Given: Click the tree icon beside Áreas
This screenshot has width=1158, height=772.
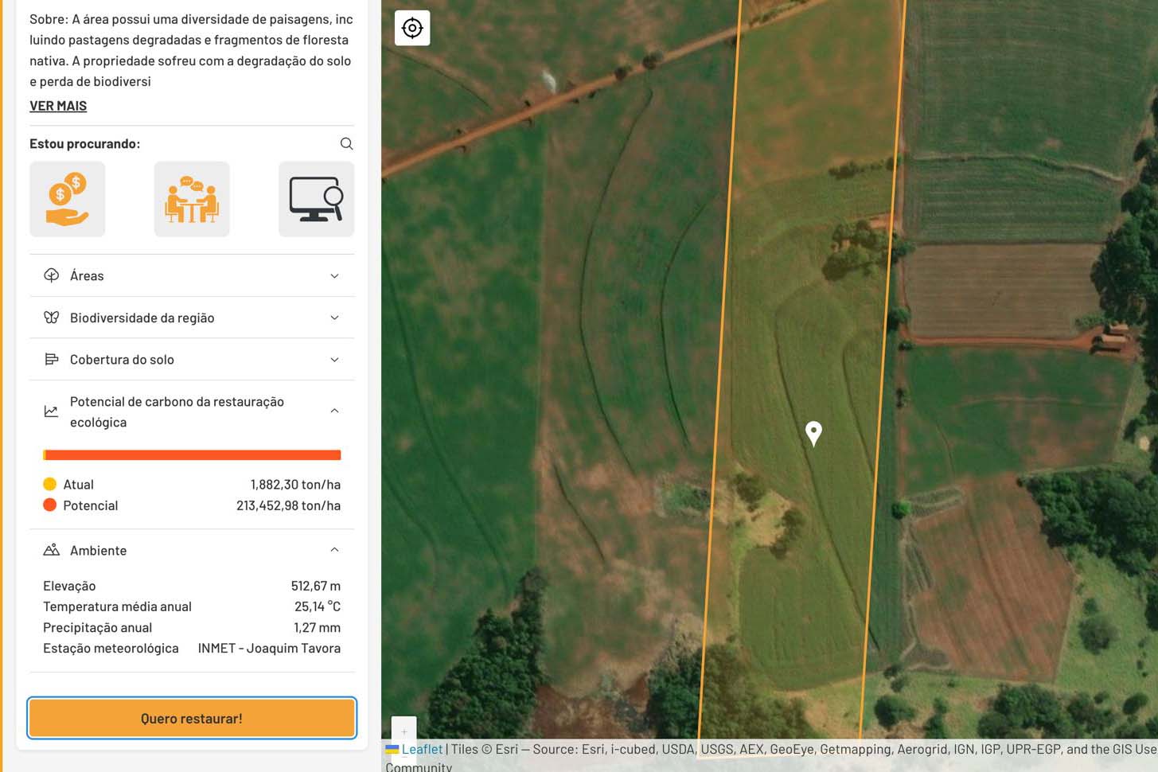Looking at the screenshot, I should [52, 275].
